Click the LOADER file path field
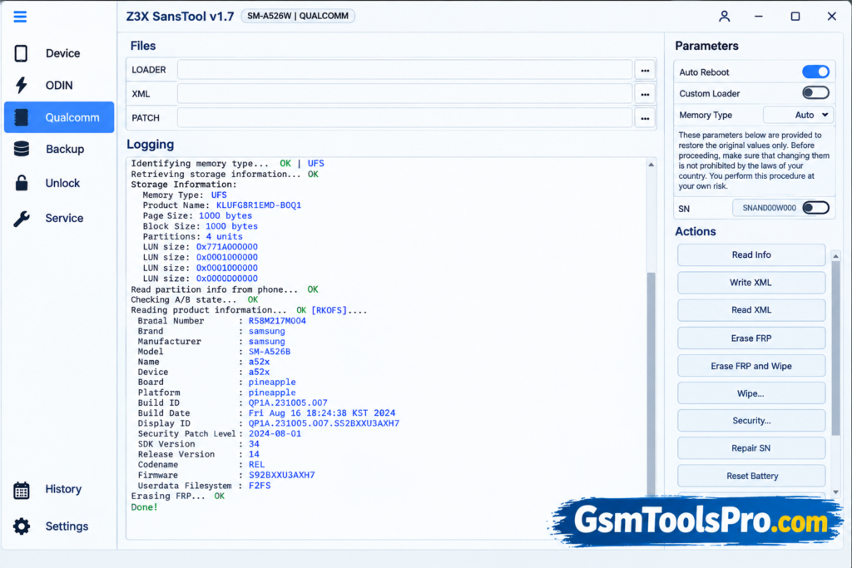Viewport: 852px width, 568px height. tap(405, 70)
